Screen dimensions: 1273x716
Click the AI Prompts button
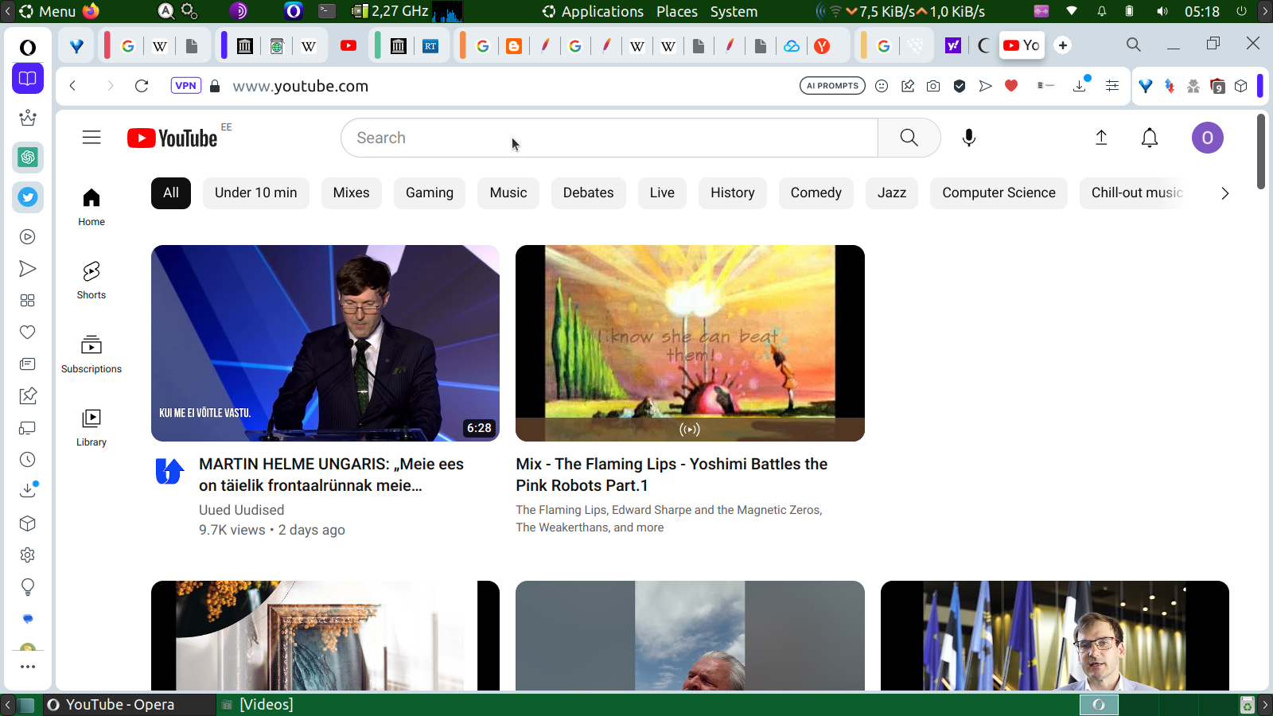click(832, 86)
